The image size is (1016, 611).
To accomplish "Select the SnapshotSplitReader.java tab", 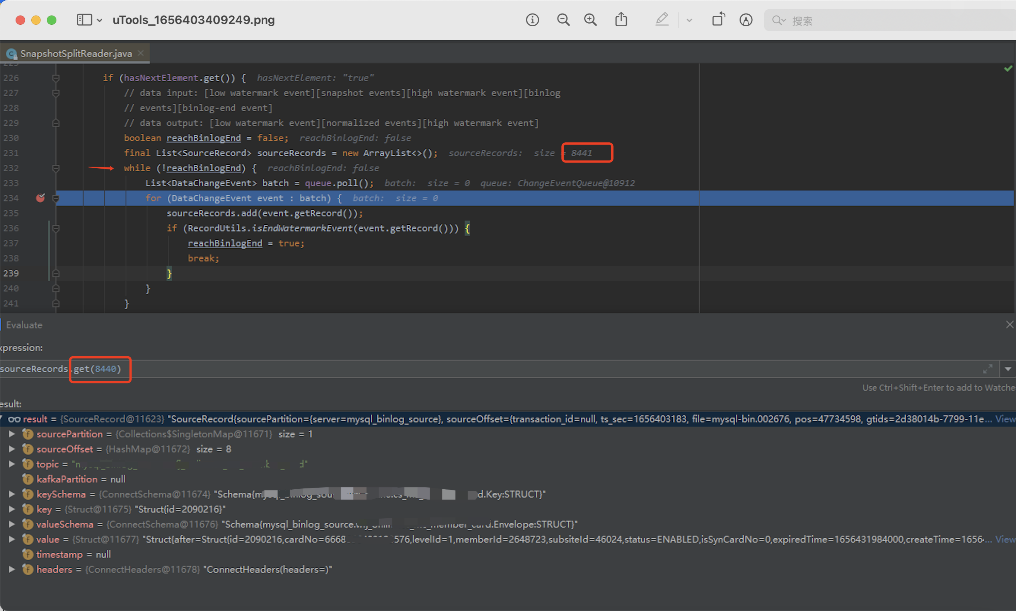I will pyautogui.click(x=75, y=53).
